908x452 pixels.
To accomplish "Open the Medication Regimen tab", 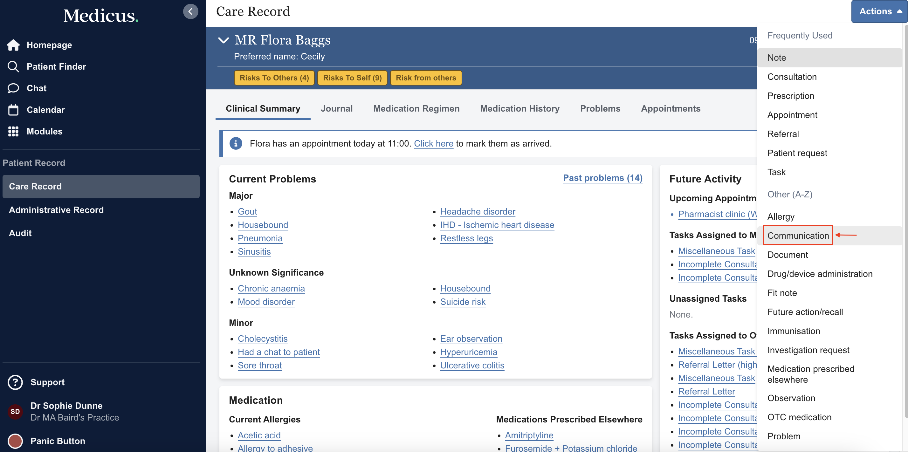I will point(416,108).
